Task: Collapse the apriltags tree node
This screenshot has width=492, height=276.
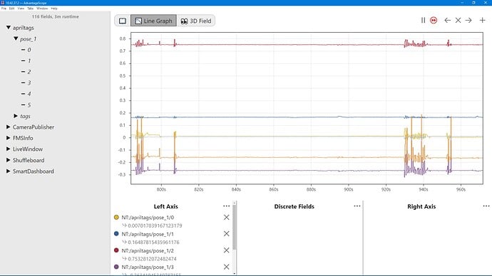Action: (x=9, y=28)
